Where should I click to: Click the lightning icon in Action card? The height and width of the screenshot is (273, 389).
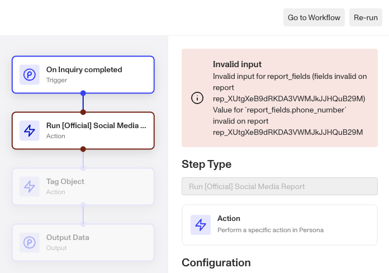coord(201,224)
